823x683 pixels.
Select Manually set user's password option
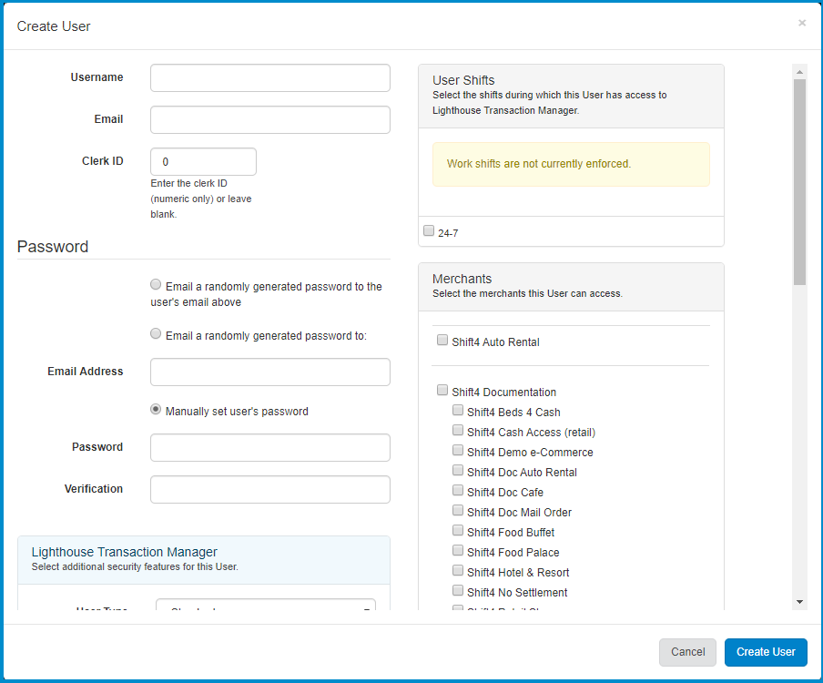[157, 410]
